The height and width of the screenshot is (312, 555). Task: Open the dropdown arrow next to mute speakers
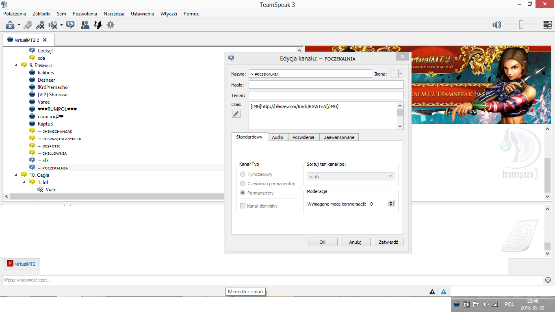(x=61, y=25)
